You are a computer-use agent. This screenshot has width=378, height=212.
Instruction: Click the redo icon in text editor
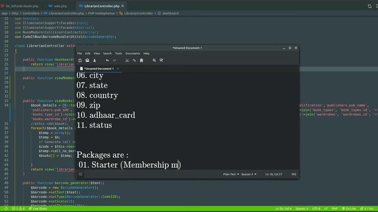pyautogui.click(x=115, y=60)
